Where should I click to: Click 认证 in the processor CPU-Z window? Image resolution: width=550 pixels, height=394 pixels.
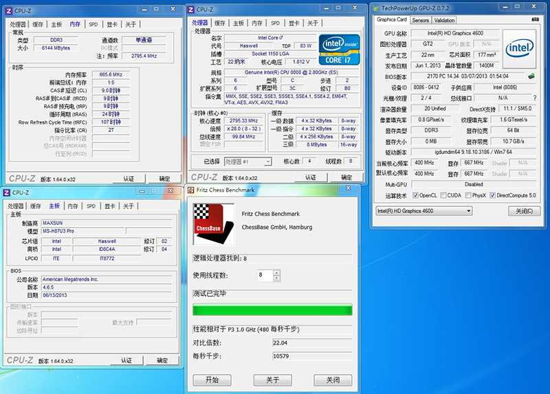click(311, 177)
